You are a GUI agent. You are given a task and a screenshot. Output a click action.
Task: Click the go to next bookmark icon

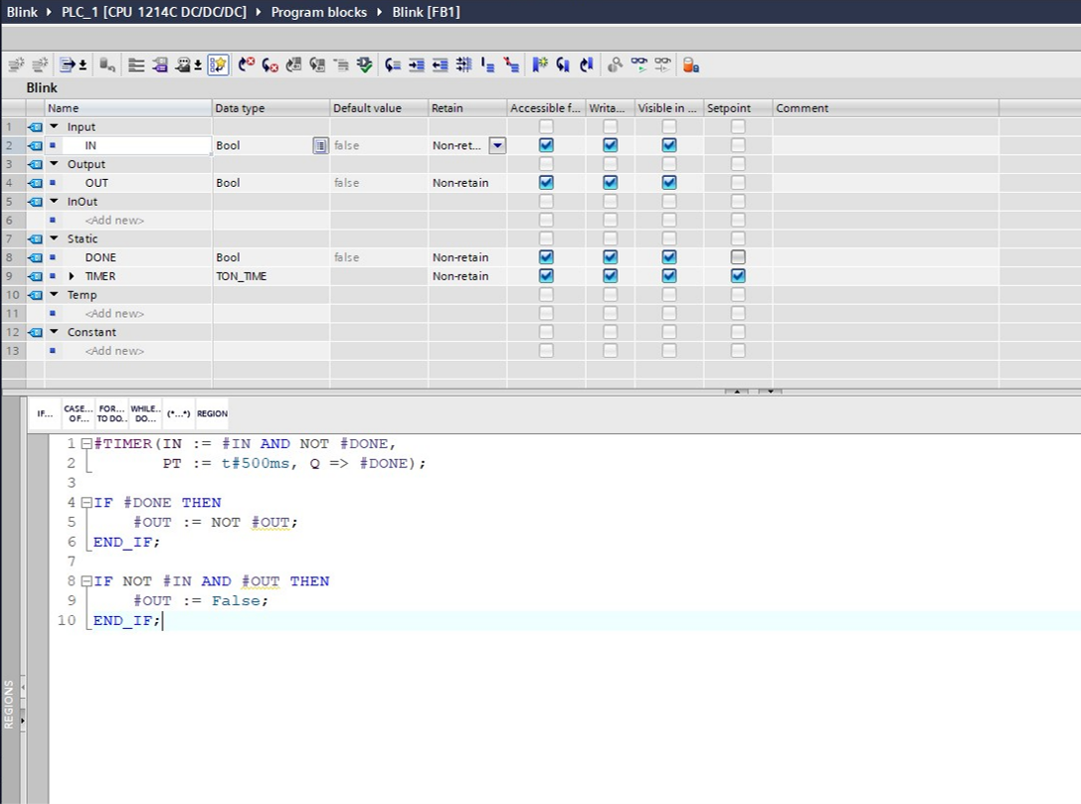tap(563, 65)
